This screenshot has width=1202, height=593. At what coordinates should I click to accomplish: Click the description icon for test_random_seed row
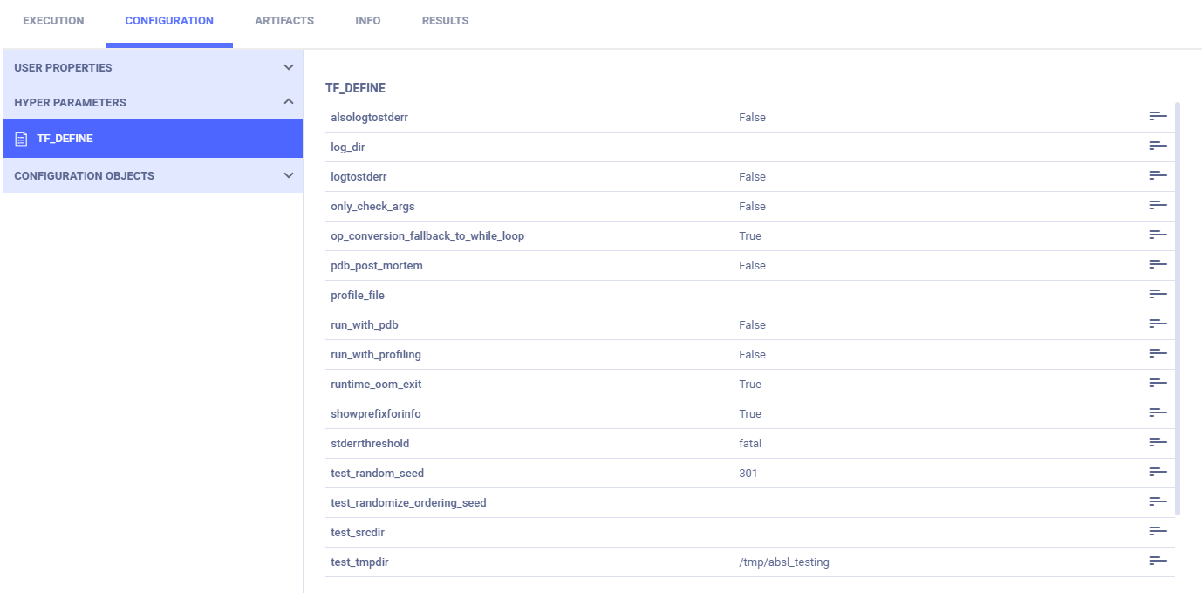click(1158, 473)
